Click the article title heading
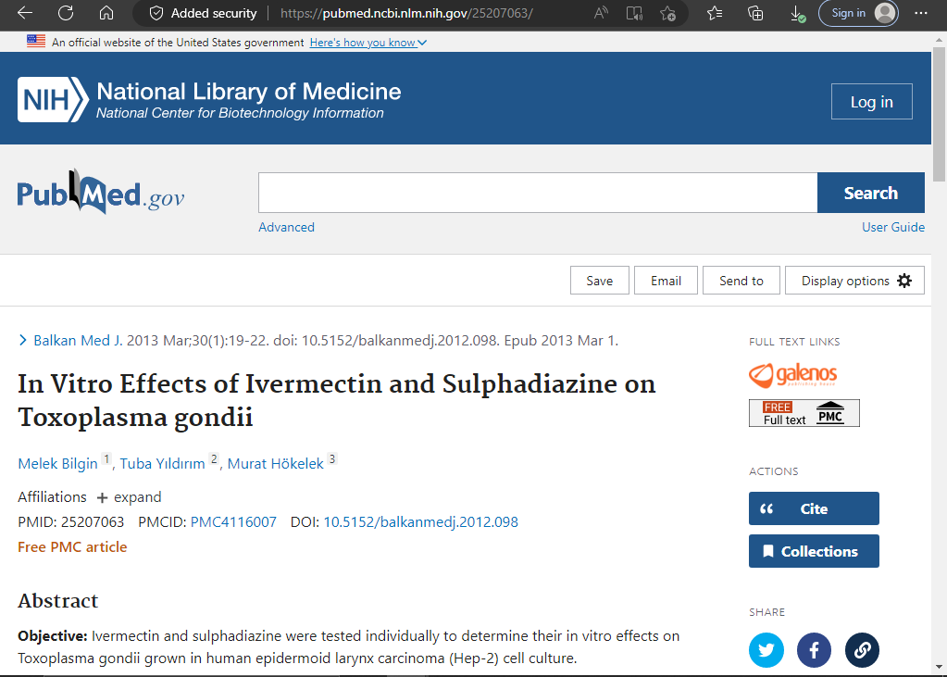This screenshot has width=947, height=677. pos(336,400)
